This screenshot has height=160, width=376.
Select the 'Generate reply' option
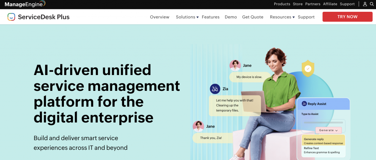[323, 140]
